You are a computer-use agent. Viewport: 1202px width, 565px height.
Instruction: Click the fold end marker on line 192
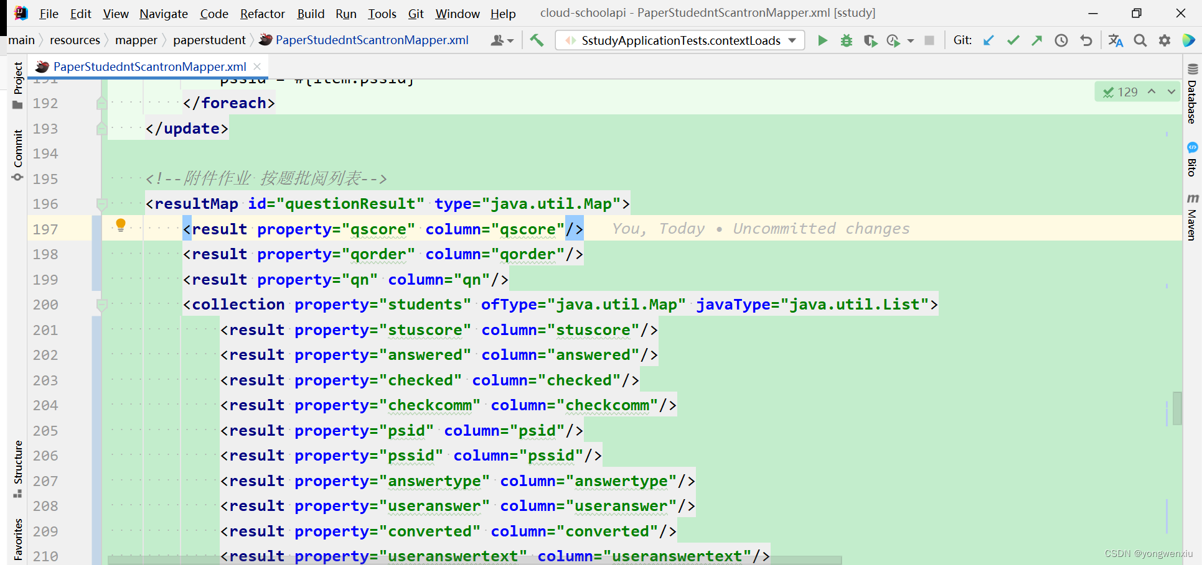102,103
